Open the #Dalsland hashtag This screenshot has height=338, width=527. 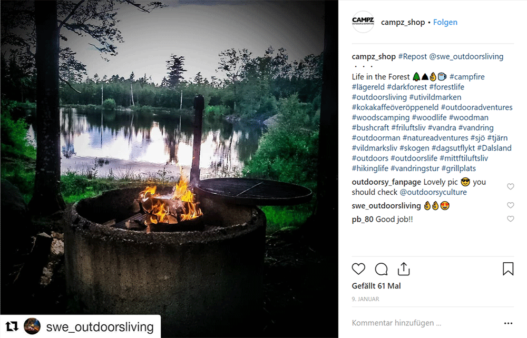[494, 148]
